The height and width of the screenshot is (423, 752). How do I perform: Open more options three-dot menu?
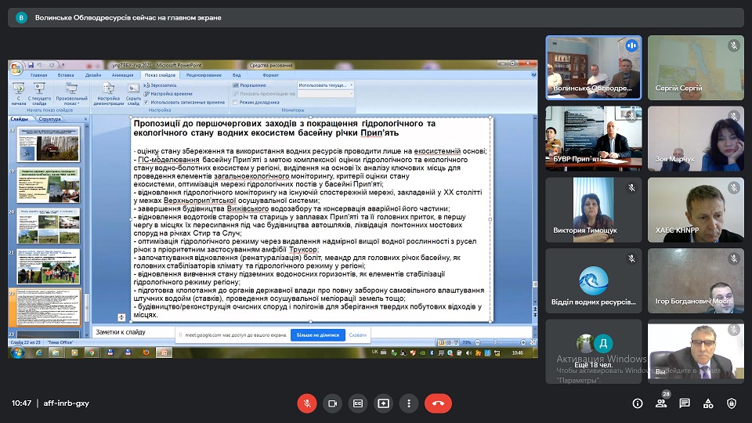click(409, 403)
